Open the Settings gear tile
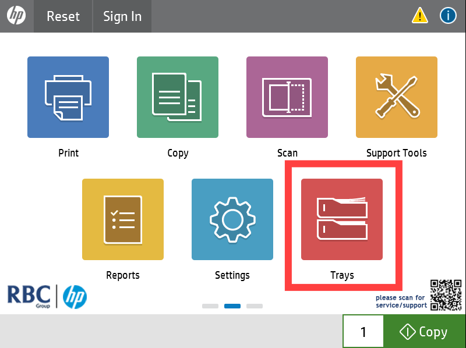Image resolution: width=466 pixels, height=348 pixels. pos(232,219)
